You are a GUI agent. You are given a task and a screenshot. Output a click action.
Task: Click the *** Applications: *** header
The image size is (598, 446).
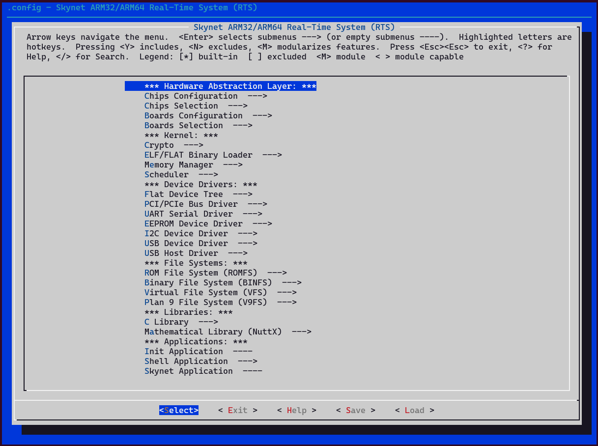point(196,341)
